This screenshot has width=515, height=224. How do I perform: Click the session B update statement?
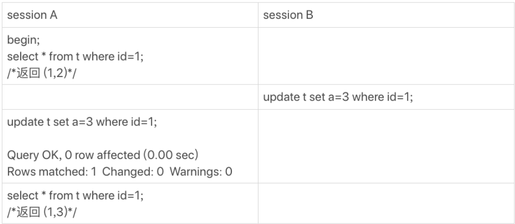tap(338, 97)
